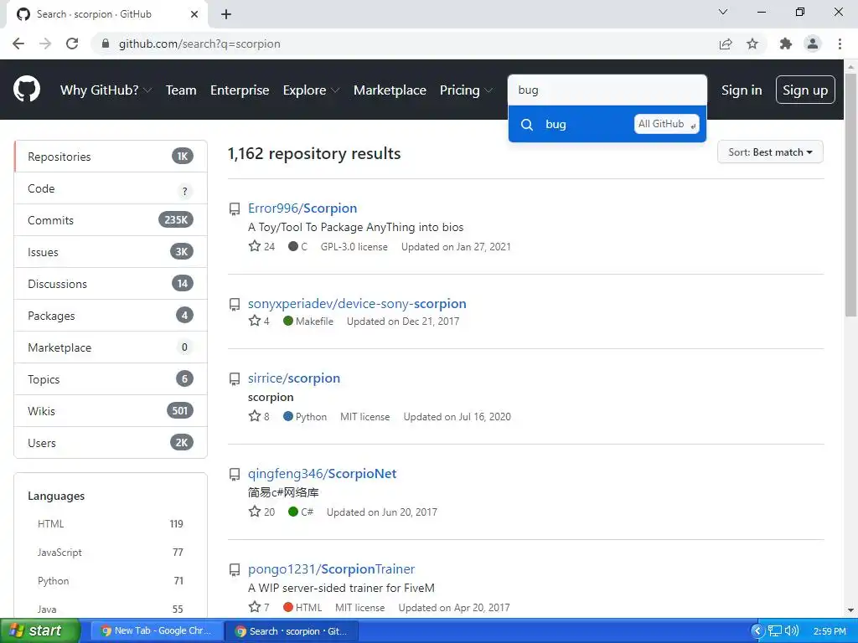
Task: Click repo icon beside pongo1231/ScorpionTrainer
Action: click(x=235, y=569)
